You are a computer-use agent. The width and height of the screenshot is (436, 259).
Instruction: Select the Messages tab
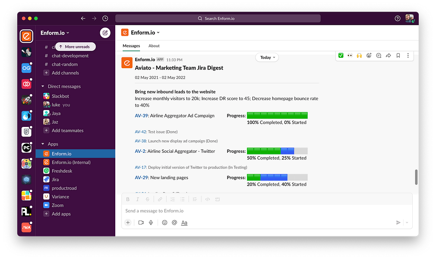click(x=131, y=46)
